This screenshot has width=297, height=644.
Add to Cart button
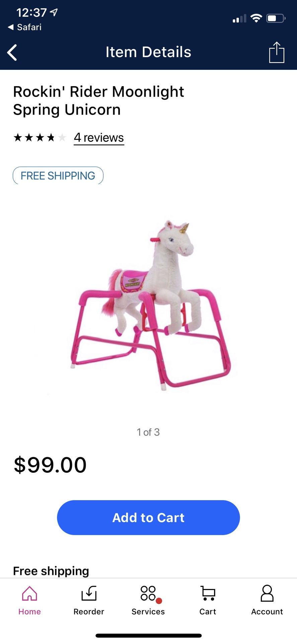pyautogui.click(x=148, y=518)
